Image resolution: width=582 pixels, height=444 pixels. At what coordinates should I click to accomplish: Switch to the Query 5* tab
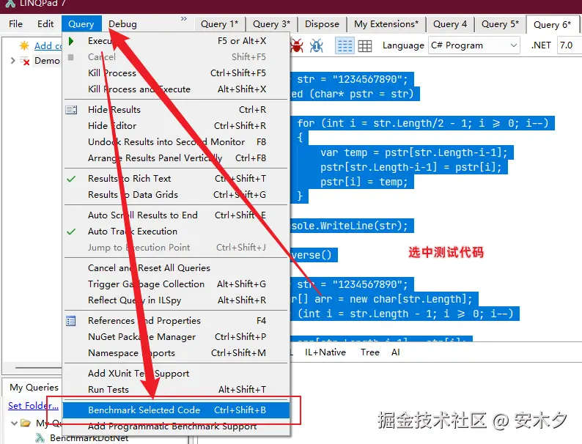pyautogui.click(x=500, y=24)
